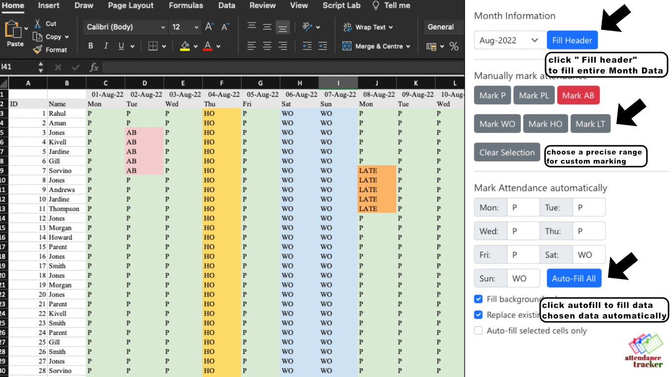
Task: Click the Format painter brush icon
Action: tap(38, 50)
